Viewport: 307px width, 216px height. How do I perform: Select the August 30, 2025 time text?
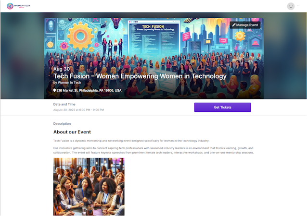point(78,110)
